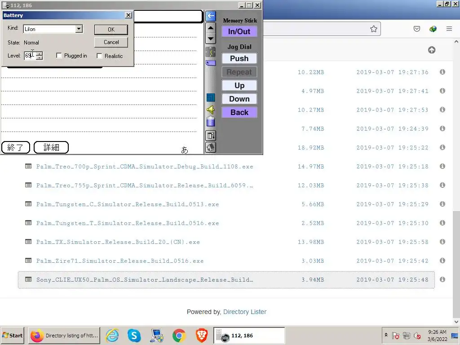This screenshot has width=460, height=345.
Task: Open Skype from the taskbar
Action: (134, 335)
